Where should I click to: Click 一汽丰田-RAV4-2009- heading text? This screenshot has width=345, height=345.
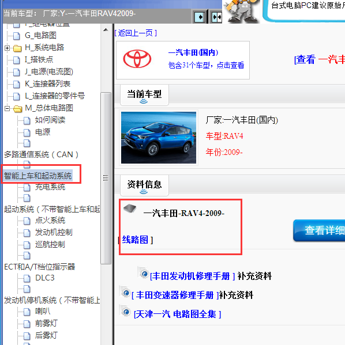pos(184,213)
